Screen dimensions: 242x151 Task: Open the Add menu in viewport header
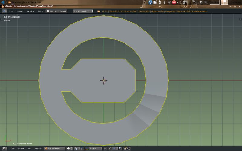coord(29,149)
